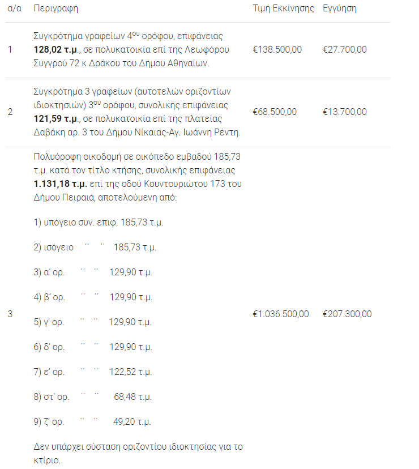
Task: Click the Περιγραφή column header
Action: coord(56,9)
